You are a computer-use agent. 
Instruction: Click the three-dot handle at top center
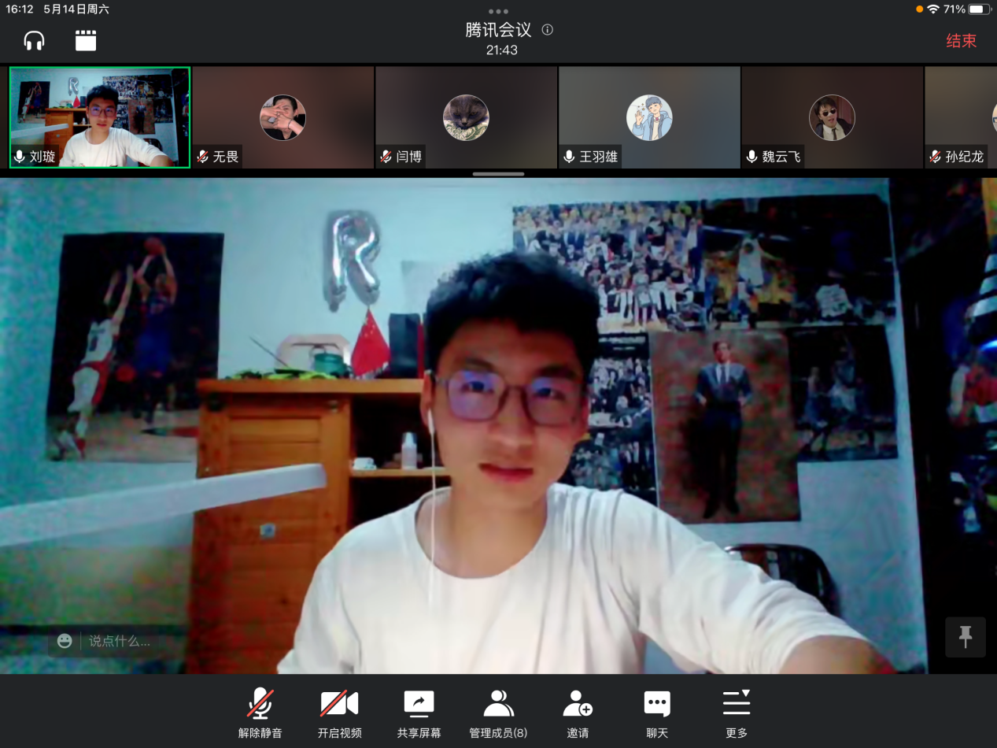pyautogui.click(x=498, y=11)
